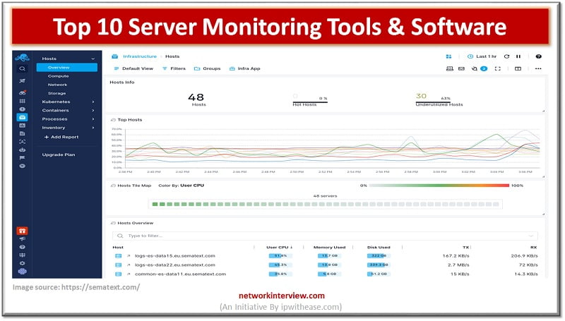Viewport: 565px width, 321px height.
Task: Sort by the User CPU column header
Action: pos(280,248)
